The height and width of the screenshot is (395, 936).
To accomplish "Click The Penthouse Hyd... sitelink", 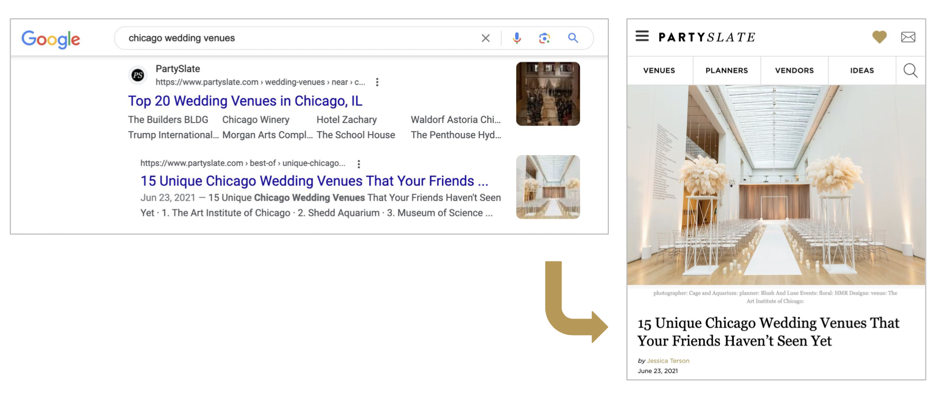I will 456,135.
